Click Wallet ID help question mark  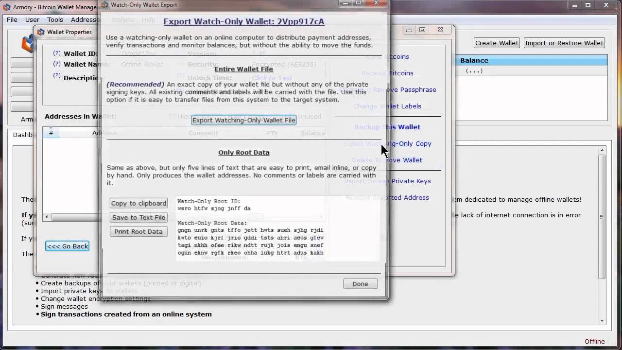point(57,53)
